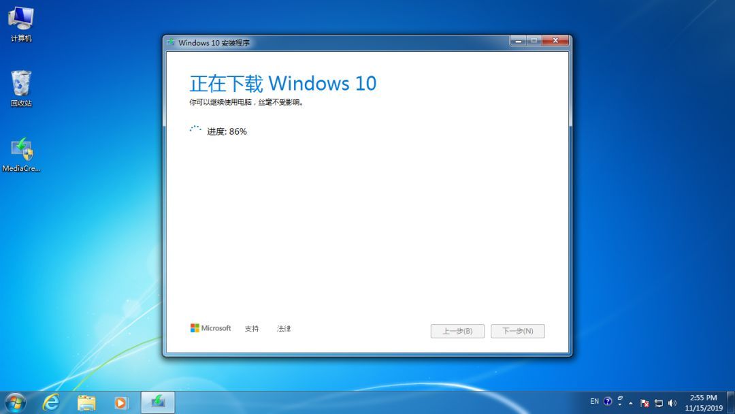The image size is (735, 414).
Task: Open the EN language selector
Action: [594, 402]
